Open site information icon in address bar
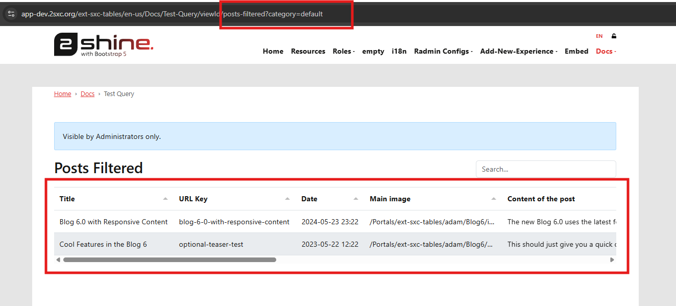The width and height of the screenshot is (676, 306). [11, 14]
